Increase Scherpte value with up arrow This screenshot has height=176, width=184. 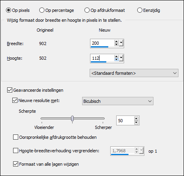pyautogui.click(x=136, y=119)
